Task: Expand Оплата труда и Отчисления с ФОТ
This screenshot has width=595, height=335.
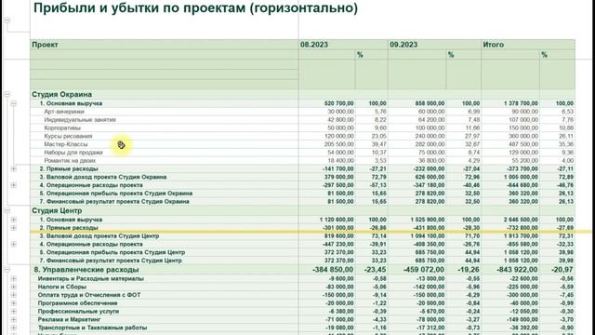Action: pos(14,295)
